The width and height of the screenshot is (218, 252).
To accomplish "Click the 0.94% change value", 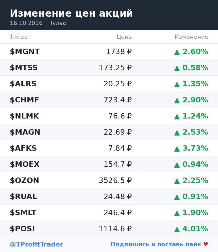I will click(195, 164).
